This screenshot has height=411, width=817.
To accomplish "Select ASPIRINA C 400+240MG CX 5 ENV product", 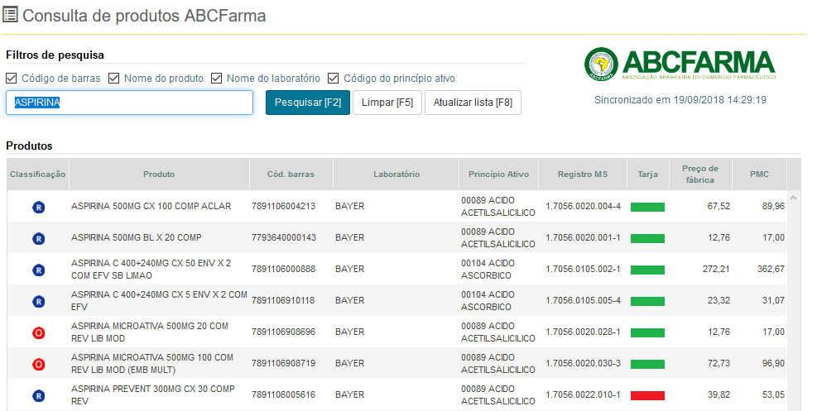I will (x=159, y=301).
